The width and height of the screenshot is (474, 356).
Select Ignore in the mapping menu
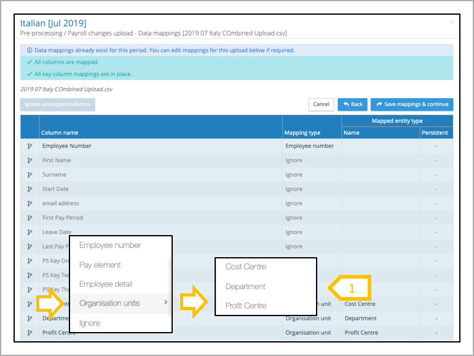(90, 323)
